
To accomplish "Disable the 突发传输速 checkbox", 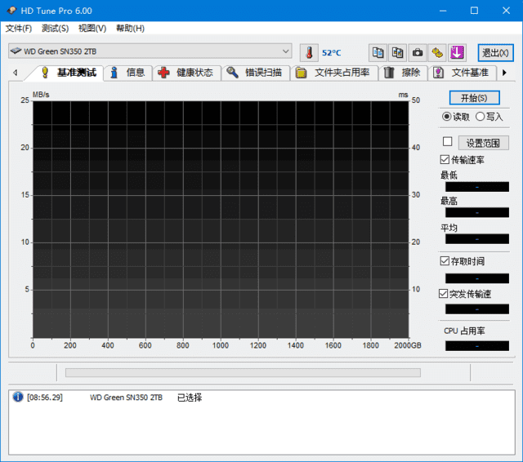I will (445, 293).
